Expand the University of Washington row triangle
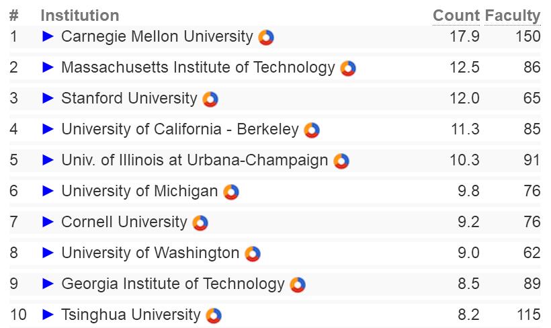The height and width of the screenshot is (328, 551). coord(48,253)
